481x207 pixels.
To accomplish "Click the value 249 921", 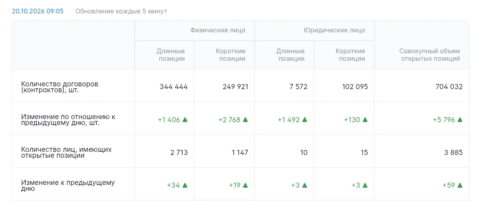I will click(x=236, y=87).
